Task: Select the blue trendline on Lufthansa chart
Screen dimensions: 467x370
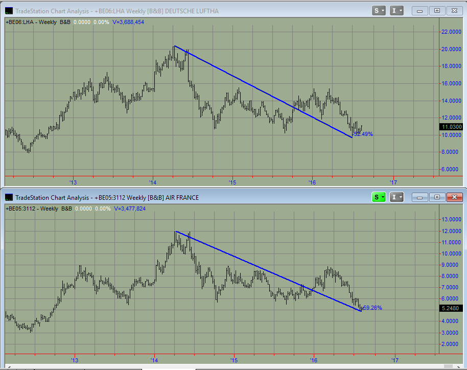Action: point(263,92)
